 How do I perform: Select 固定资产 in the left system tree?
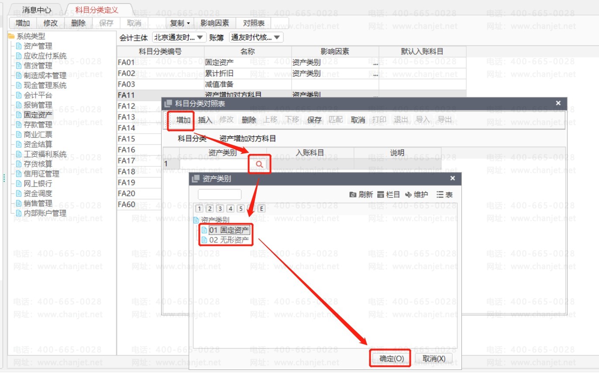pos(38,115)
